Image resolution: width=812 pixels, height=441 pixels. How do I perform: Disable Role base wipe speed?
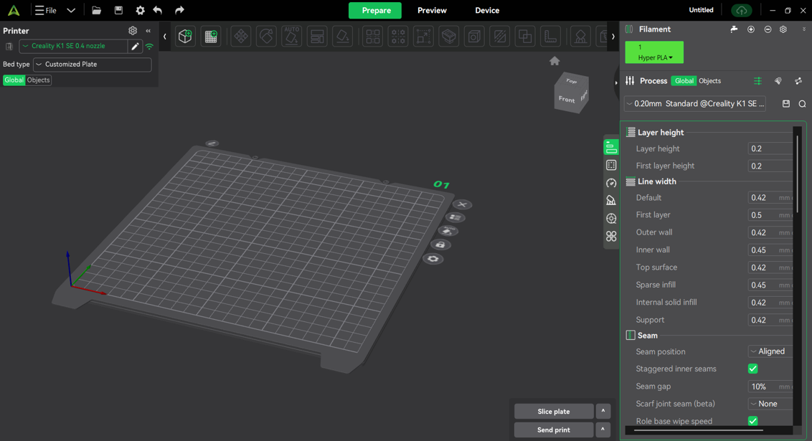tap(753, 421)
